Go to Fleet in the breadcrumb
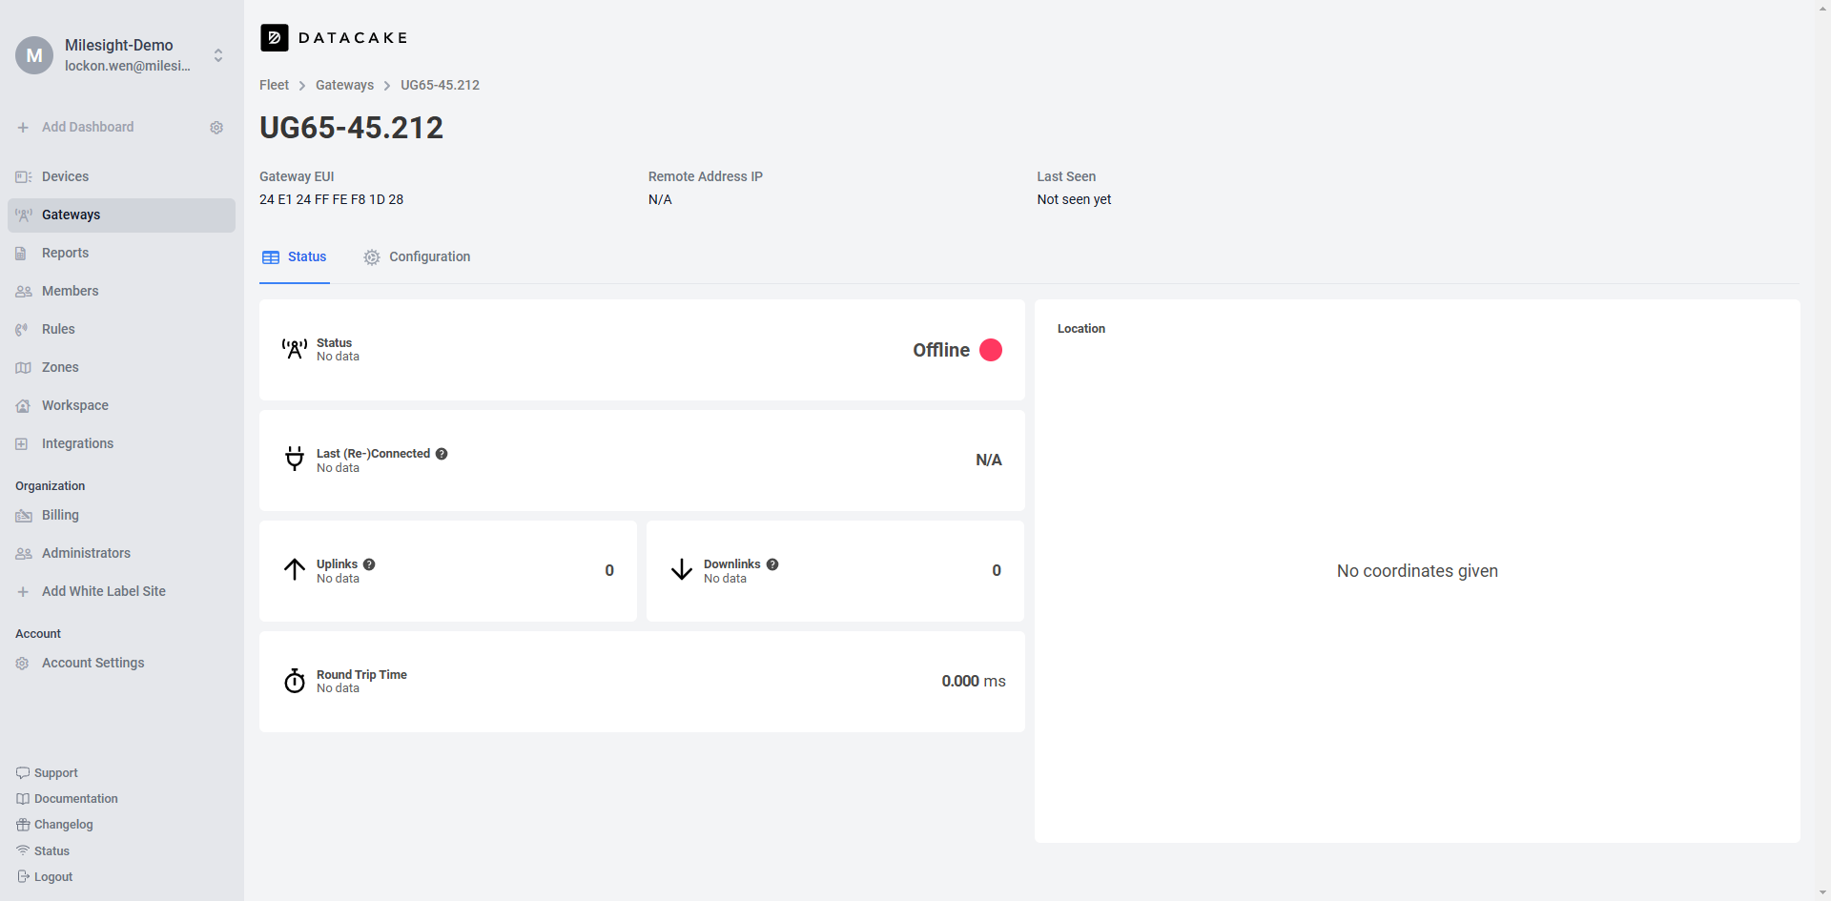 [x=274, y=85]
